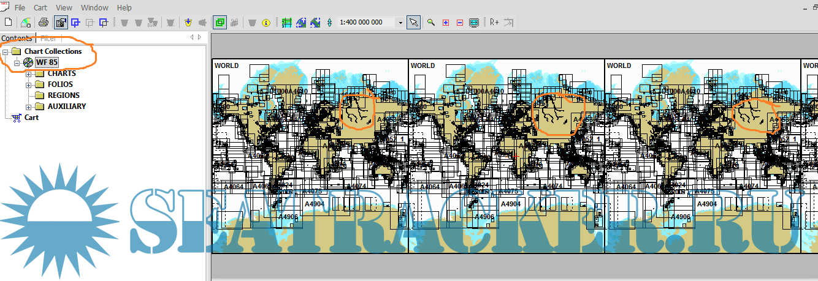Click the red plus zoom-in icon

coord(445,23)
